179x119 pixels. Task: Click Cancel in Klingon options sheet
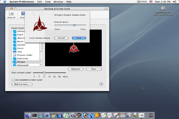(61, 38)
